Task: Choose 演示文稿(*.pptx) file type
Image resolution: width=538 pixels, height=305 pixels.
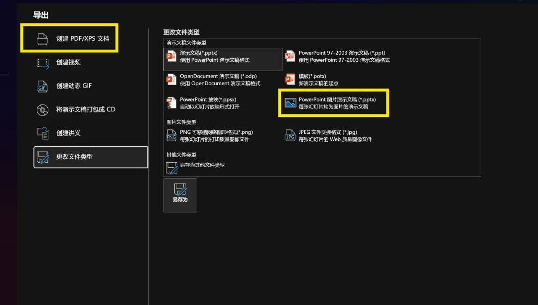Action: pyautogui.click(x=223, y=59)
